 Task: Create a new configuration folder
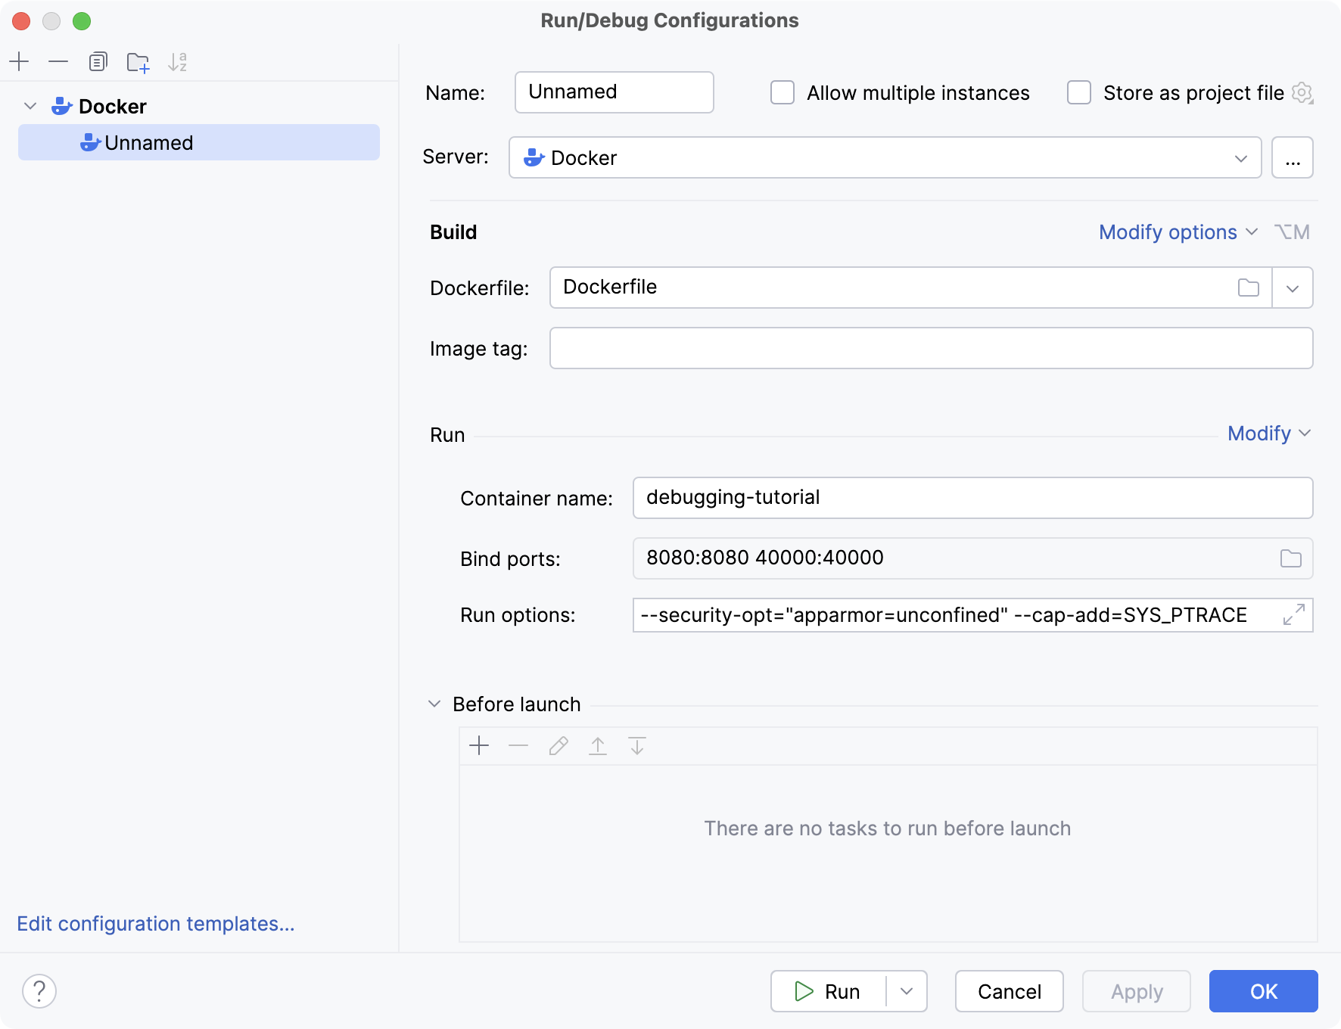(138, 61)
